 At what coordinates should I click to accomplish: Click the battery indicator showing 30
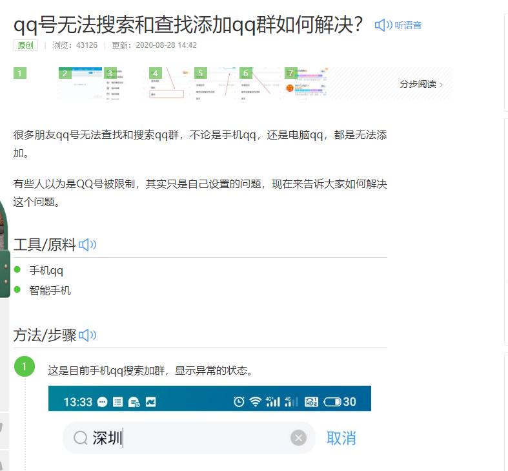[340, 402]
